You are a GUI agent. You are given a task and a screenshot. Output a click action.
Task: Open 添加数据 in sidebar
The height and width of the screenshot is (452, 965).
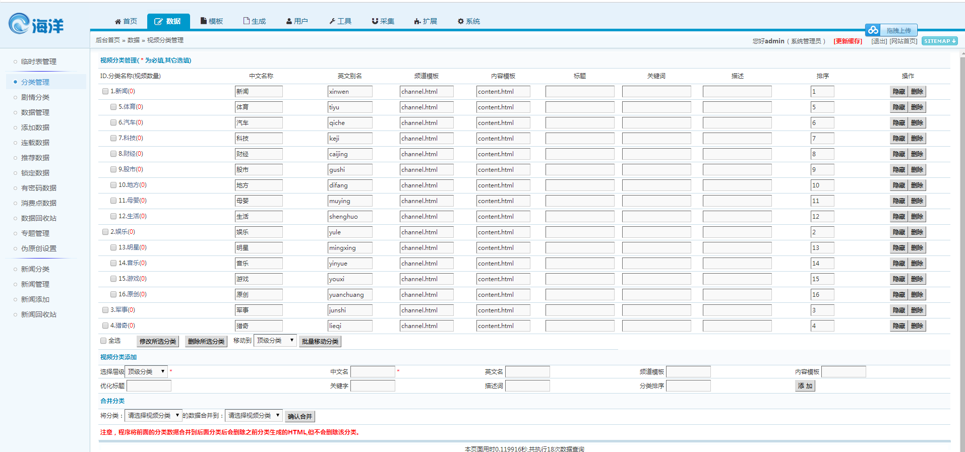tap(35, 127)
